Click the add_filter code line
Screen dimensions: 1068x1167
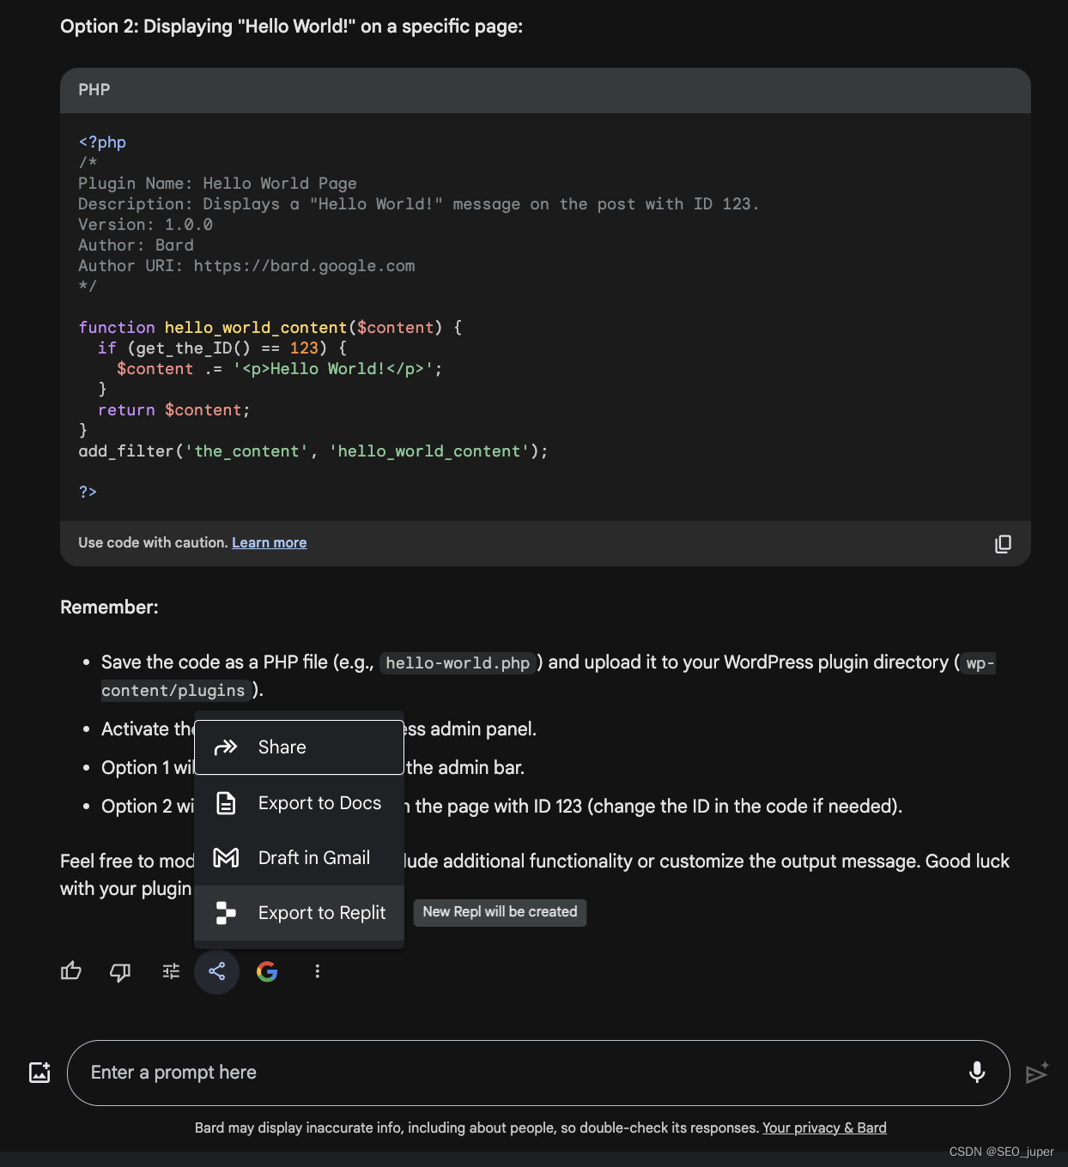click(x=313, y=451)
